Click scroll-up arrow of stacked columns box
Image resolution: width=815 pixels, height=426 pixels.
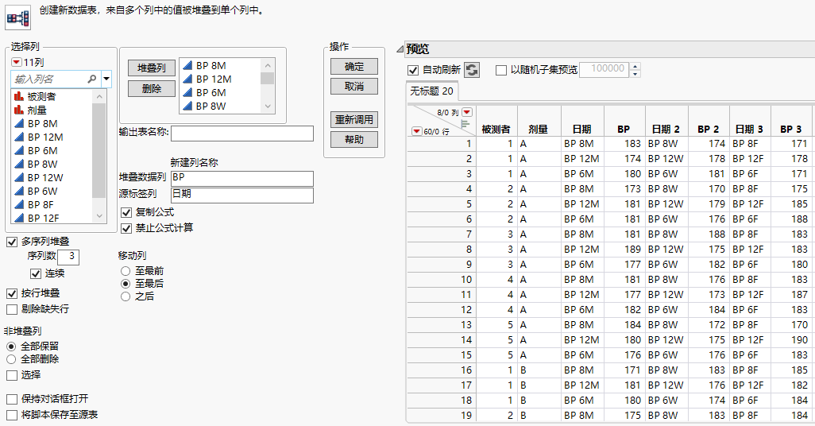(x=268, y=65)
